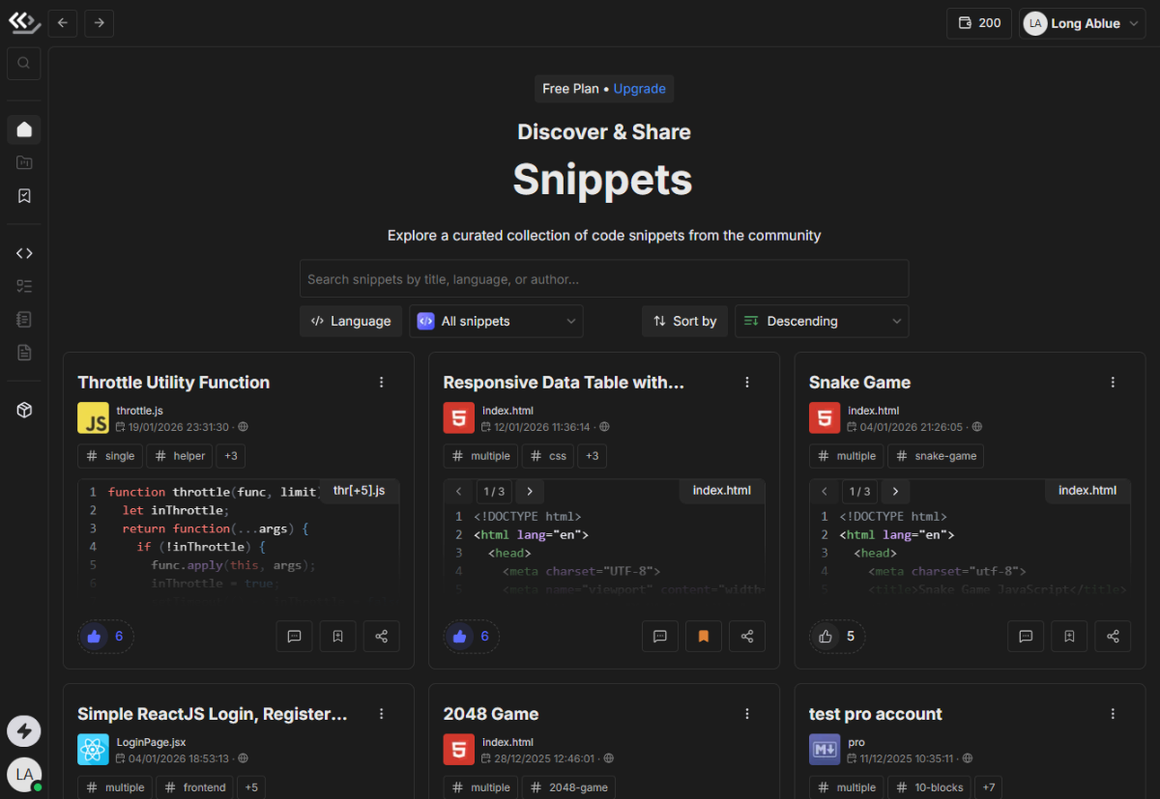Screen dimensions: 1160x799
Task: Click the home icon in sidebar
Action: click(x=24, y=129)
